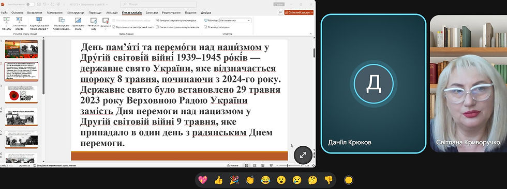Expand the Record dropdown arrow
This screenshot has height=189, width=507.
coord(106,29)
